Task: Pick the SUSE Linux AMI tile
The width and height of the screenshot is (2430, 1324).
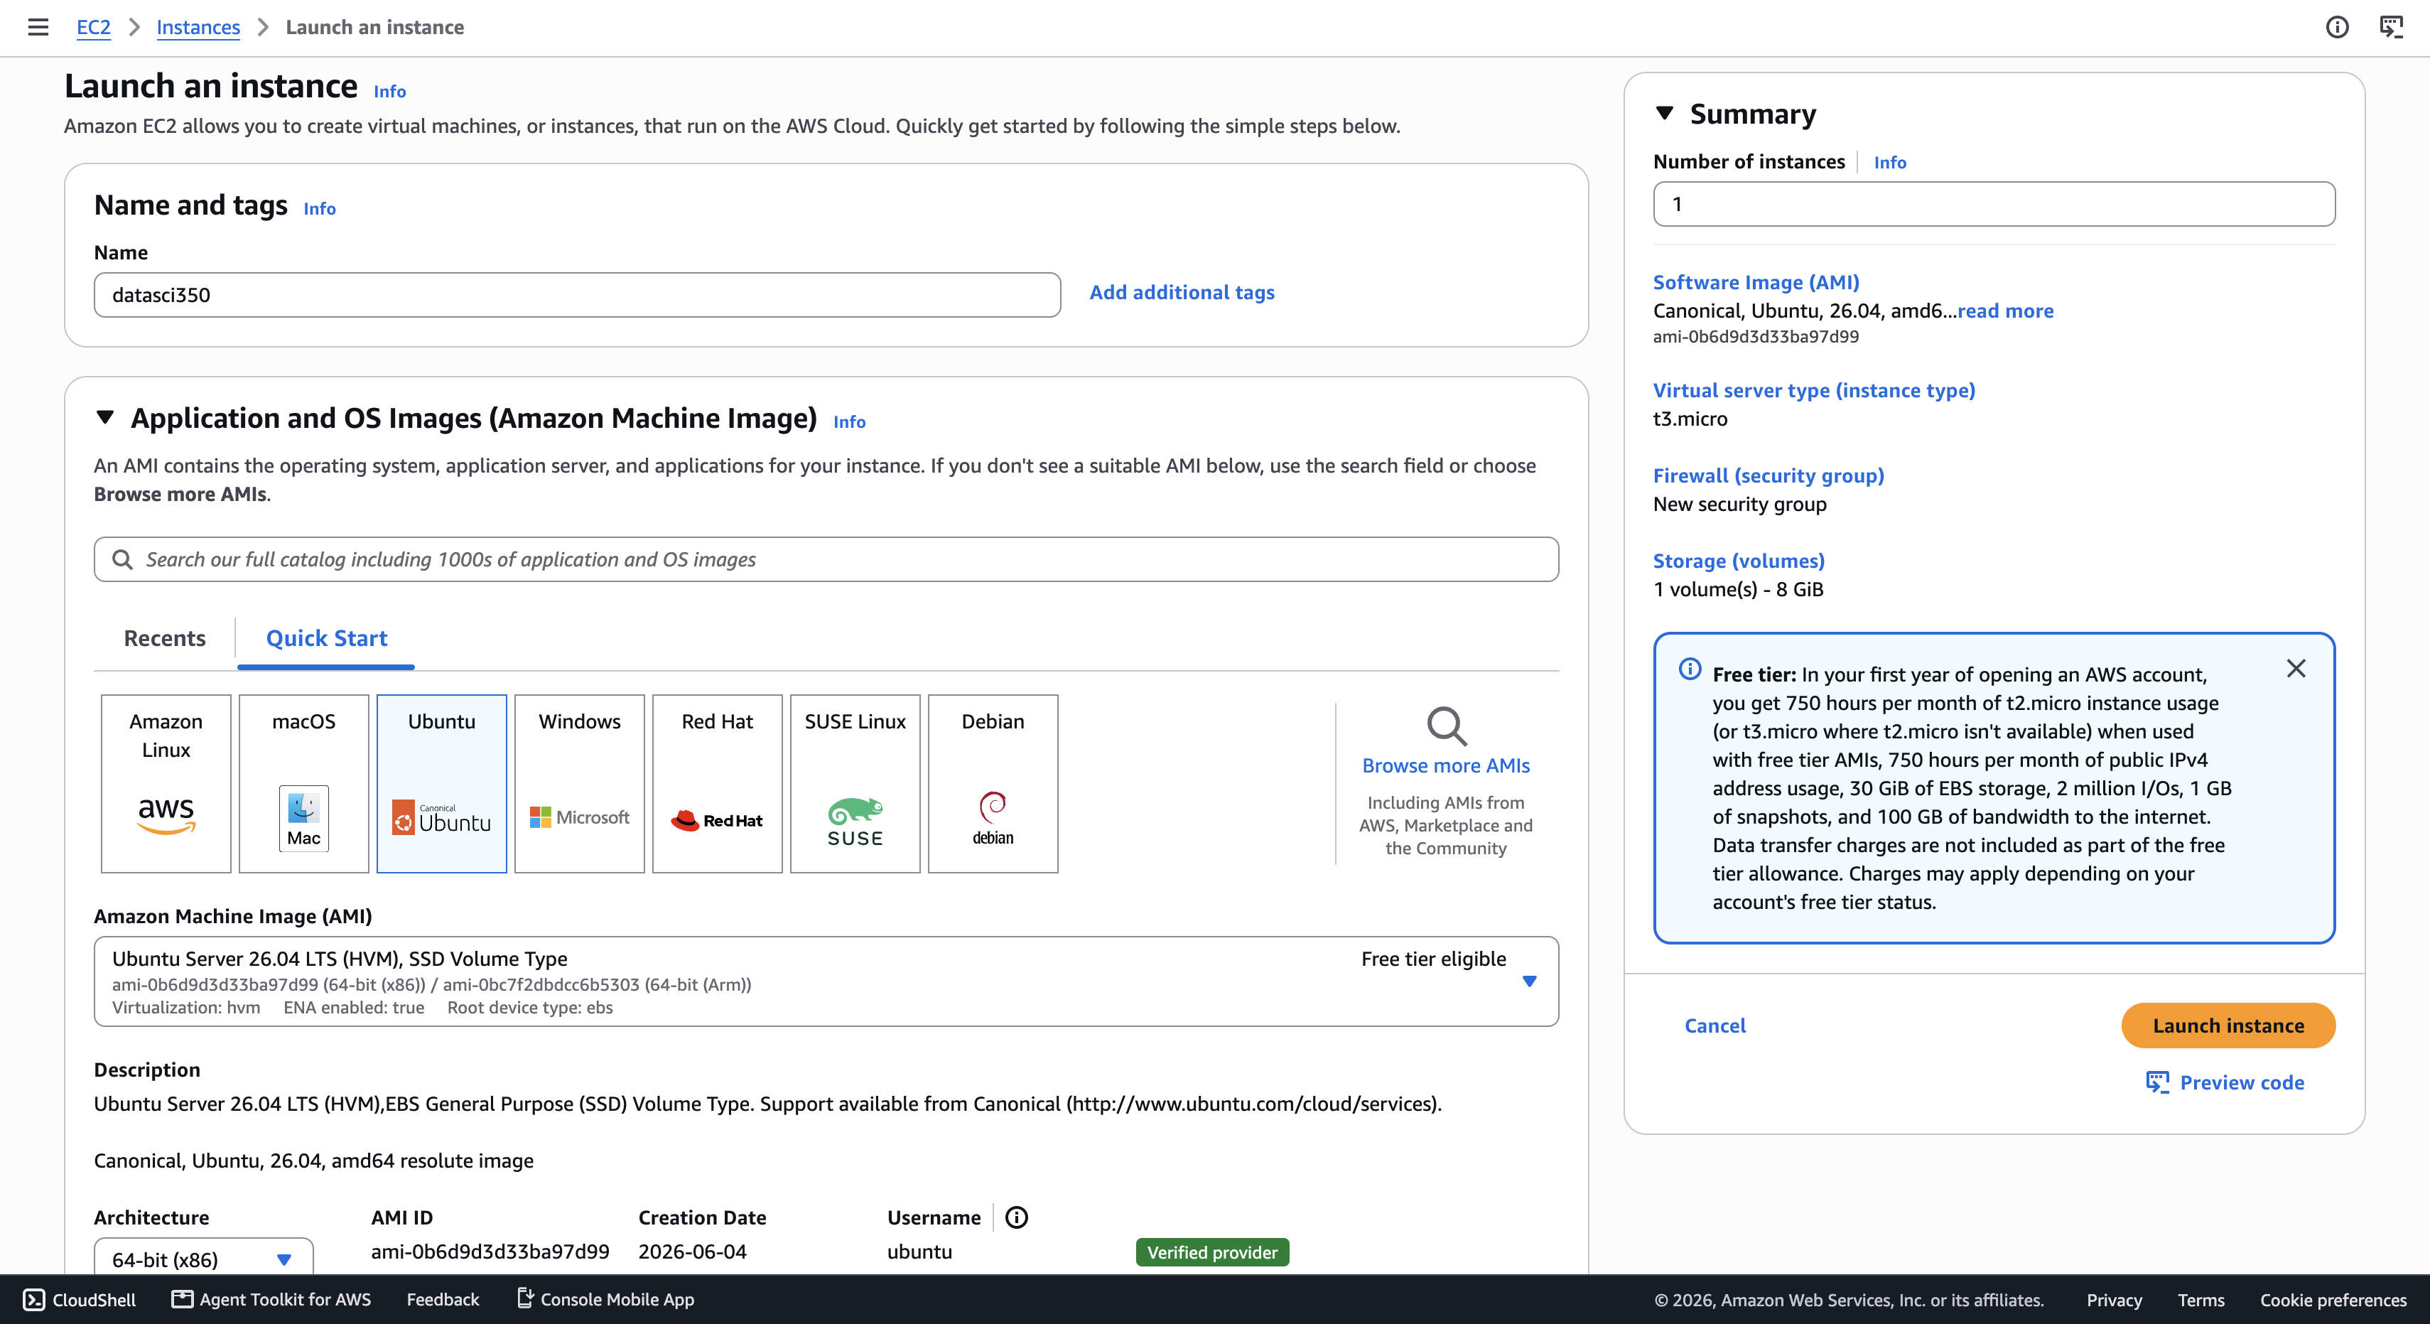Action: click(x=855, y=783)
